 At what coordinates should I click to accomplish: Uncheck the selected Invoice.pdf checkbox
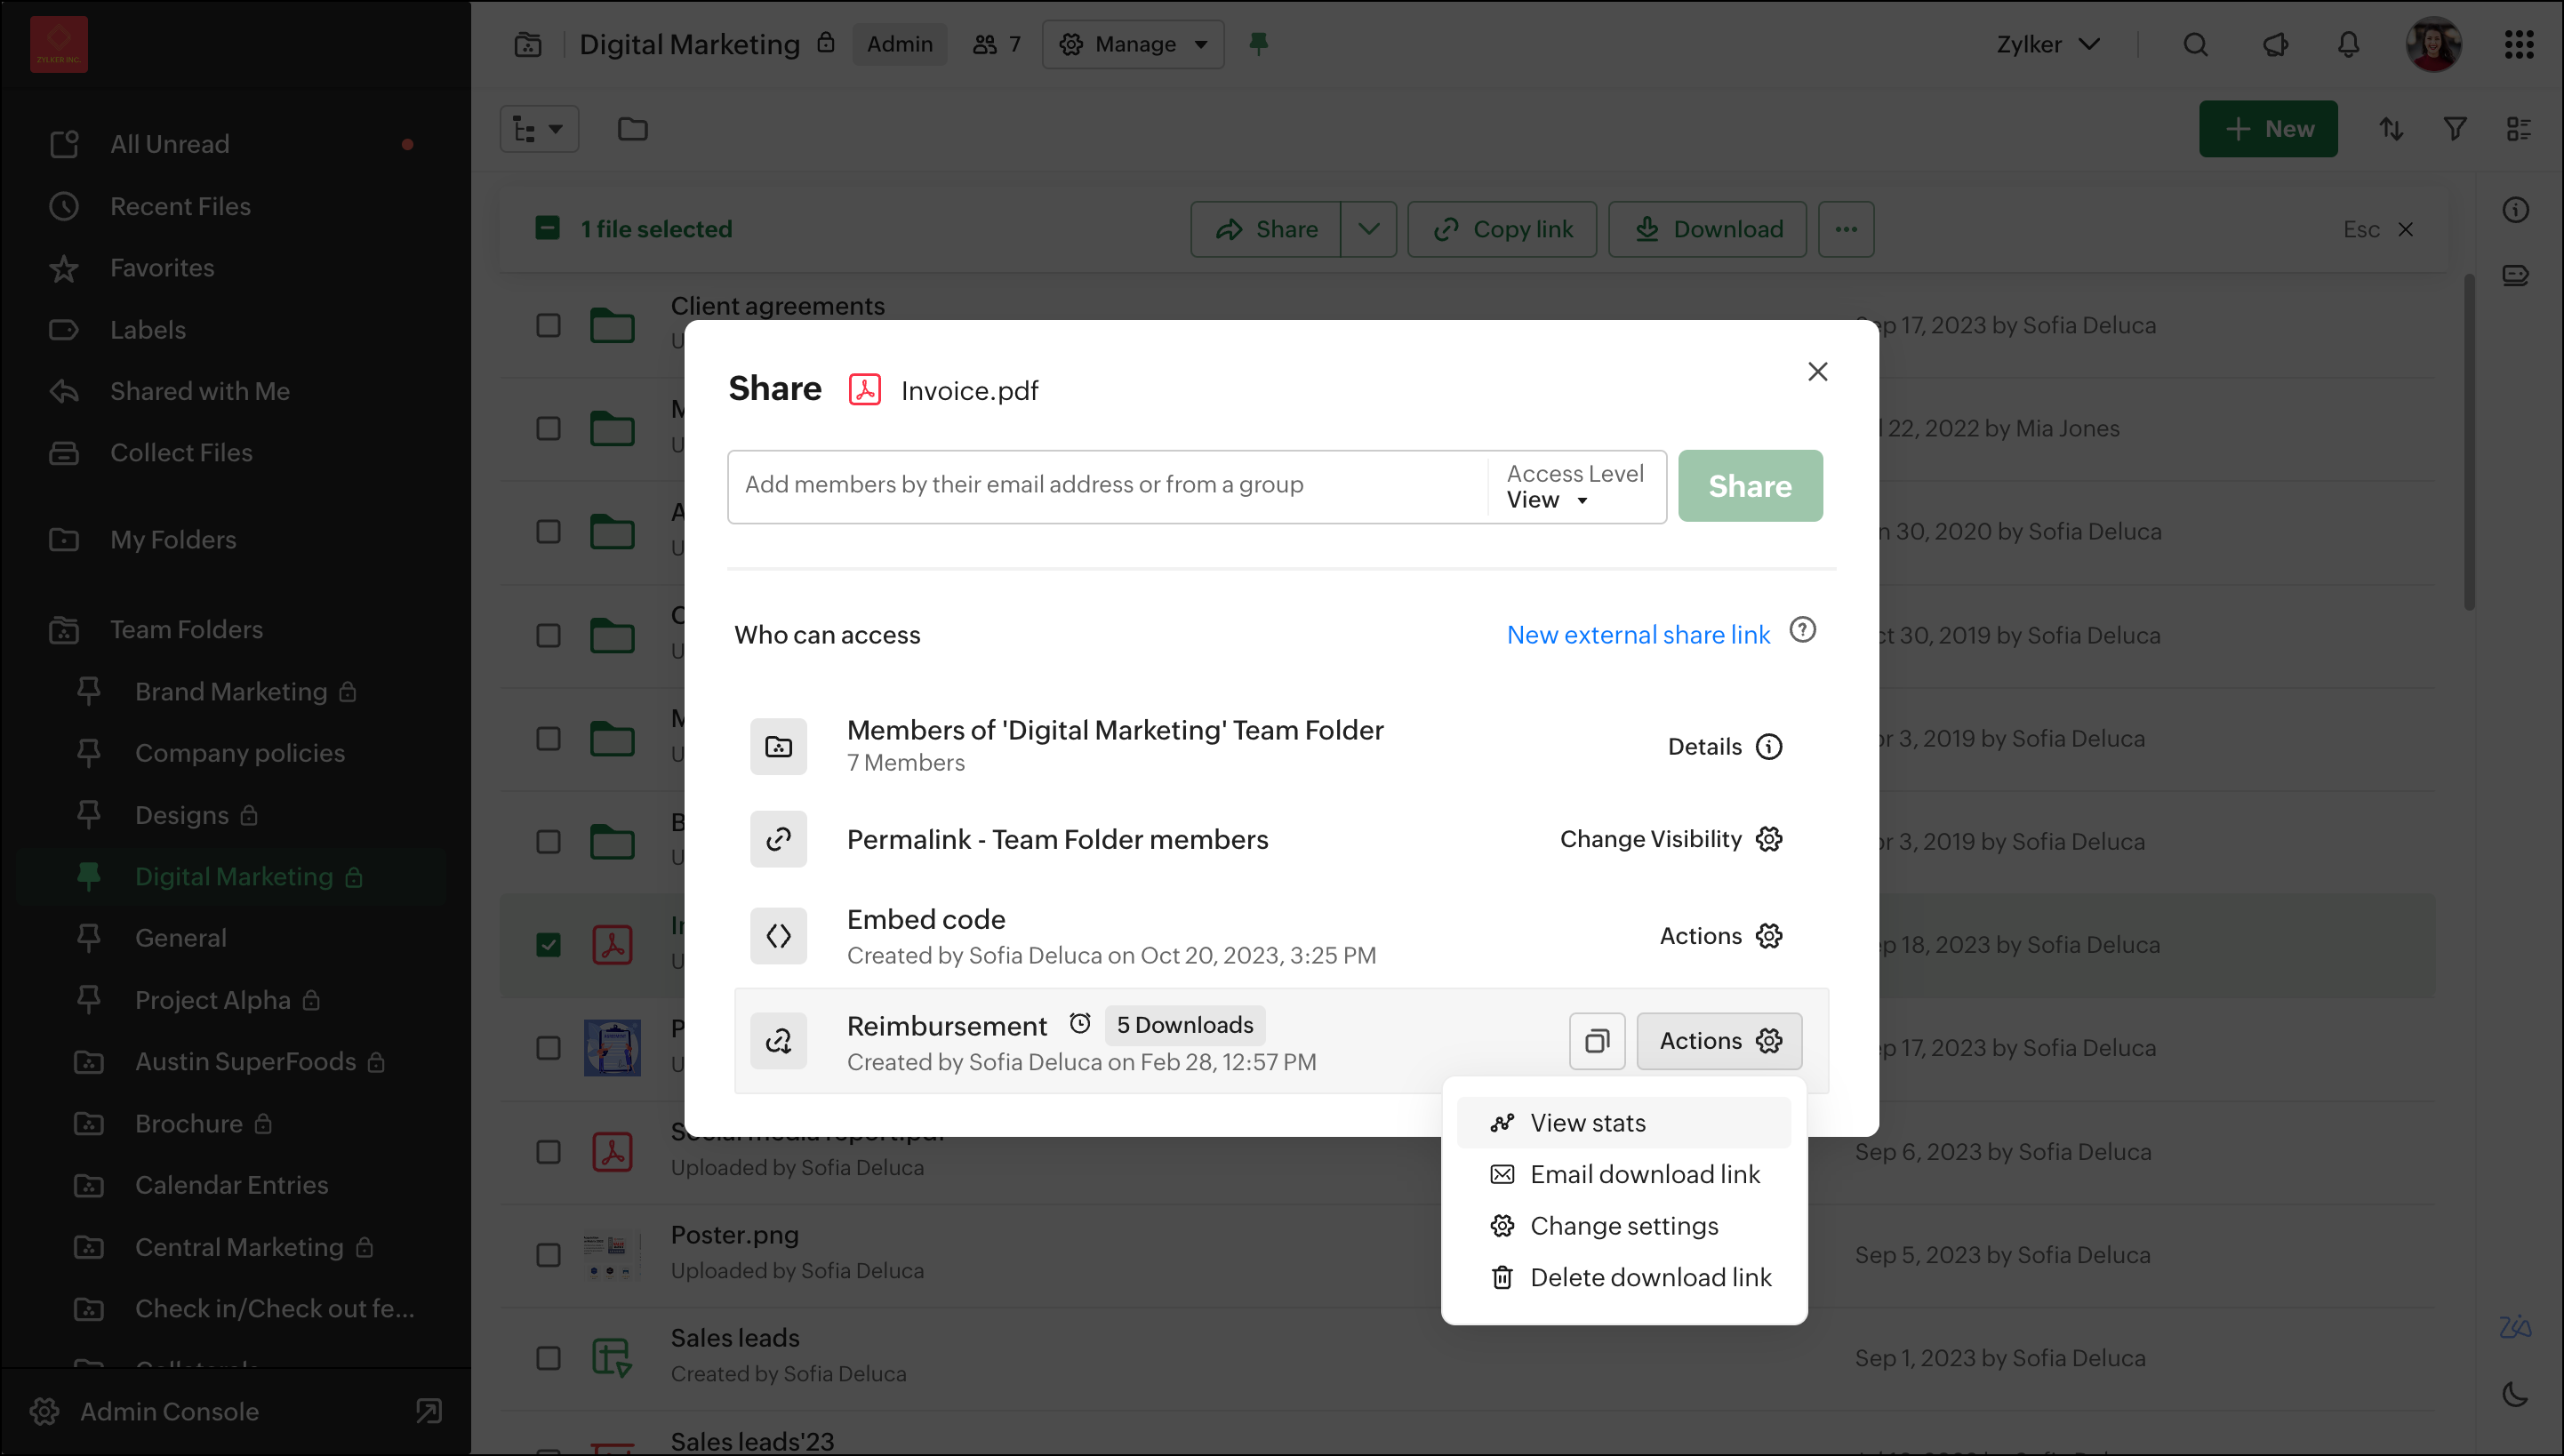(x=548, y=945)
